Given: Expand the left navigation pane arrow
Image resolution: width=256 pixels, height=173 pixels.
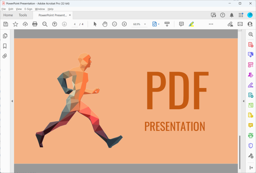Looking at the screenshot, I should point(12,101).
